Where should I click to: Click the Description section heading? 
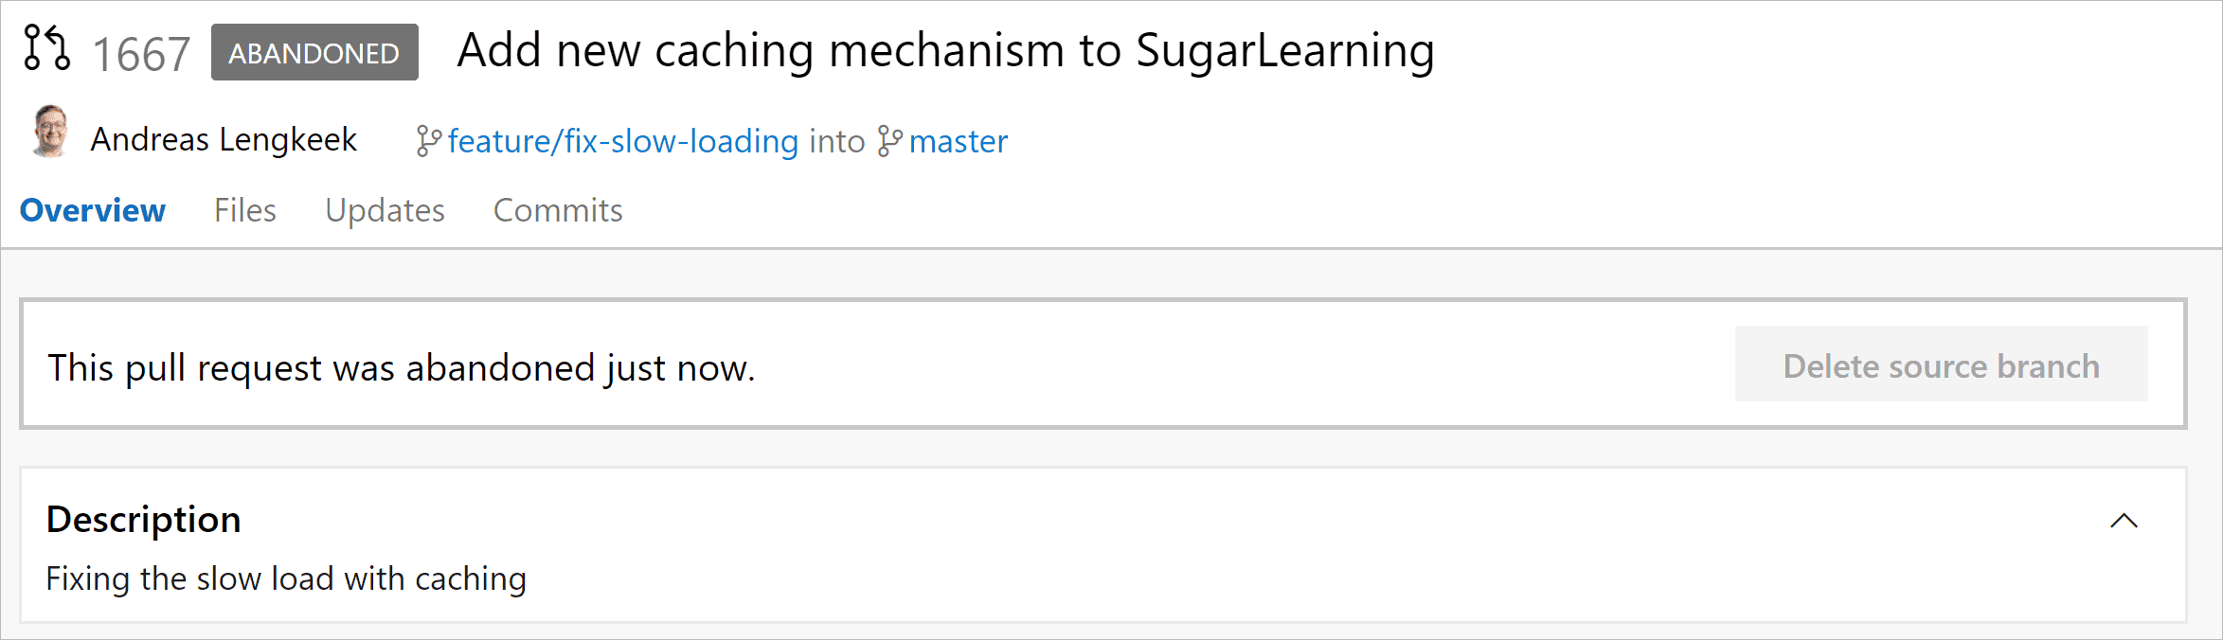pos(144,520)
